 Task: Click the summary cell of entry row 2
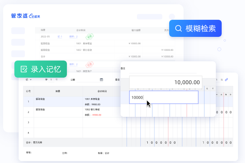pyautogui.click(x=58, y=112)
